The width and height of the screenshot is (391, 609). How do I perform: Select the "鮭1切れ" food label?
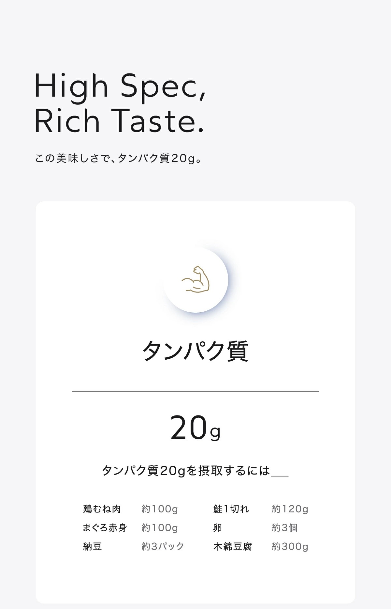pos(231,509)
